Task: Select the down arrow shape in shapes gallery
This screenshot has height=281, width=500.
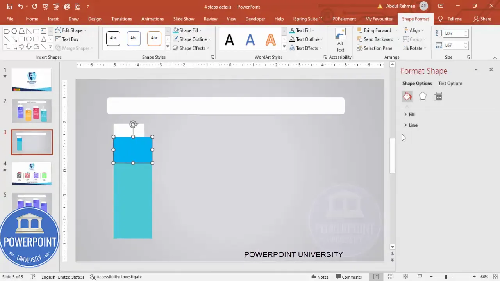Action: tap(29, 47)
